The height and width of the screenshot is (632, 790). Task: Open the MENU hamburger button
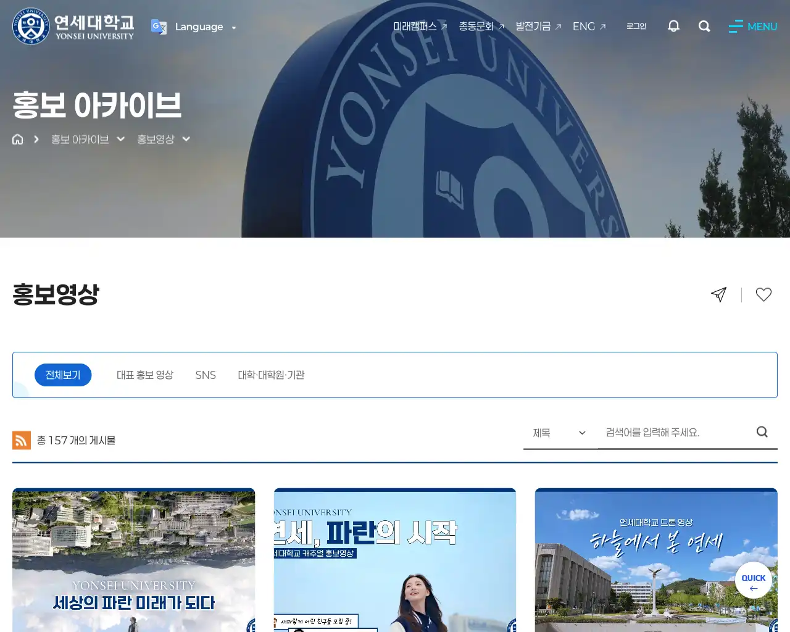[x=753, y=27]
